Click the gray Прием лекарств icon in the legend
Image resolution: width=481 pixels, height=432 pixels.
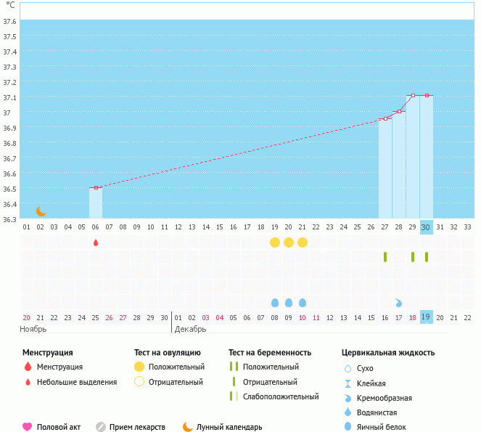point(101,427)
